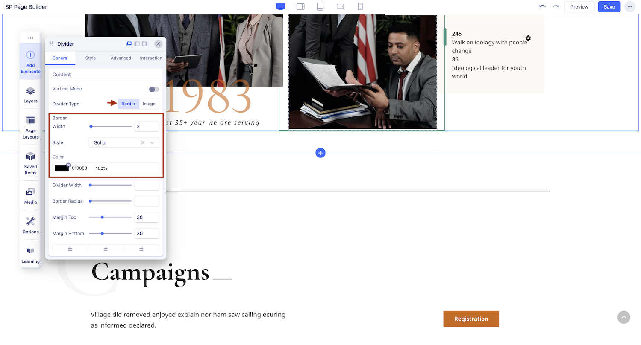This screenshot has width=641, height=345.
Task: Click the "Village did removed enjoyed" paragraph
Action: click(x=188, y=320)
